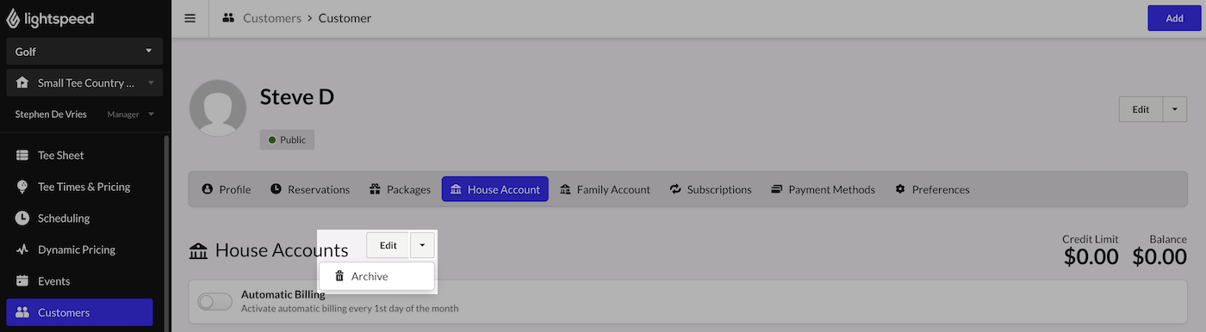Open Tee Sheet in the sidebar
The width and height of the screenshot is (1206, 332).
[x=79, y=156]
